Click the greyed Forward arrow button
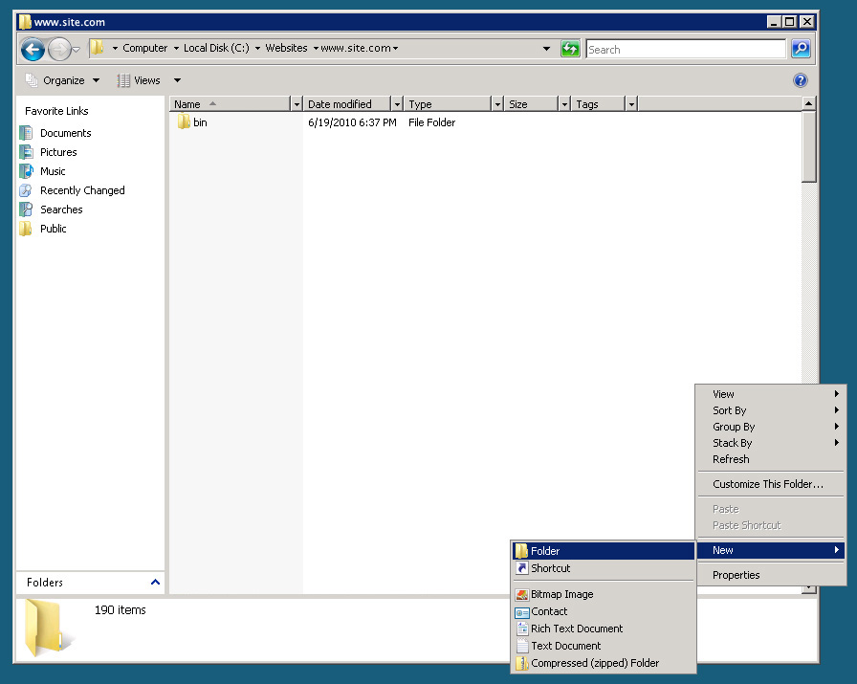The image size is (857, 684). [59, 49]
